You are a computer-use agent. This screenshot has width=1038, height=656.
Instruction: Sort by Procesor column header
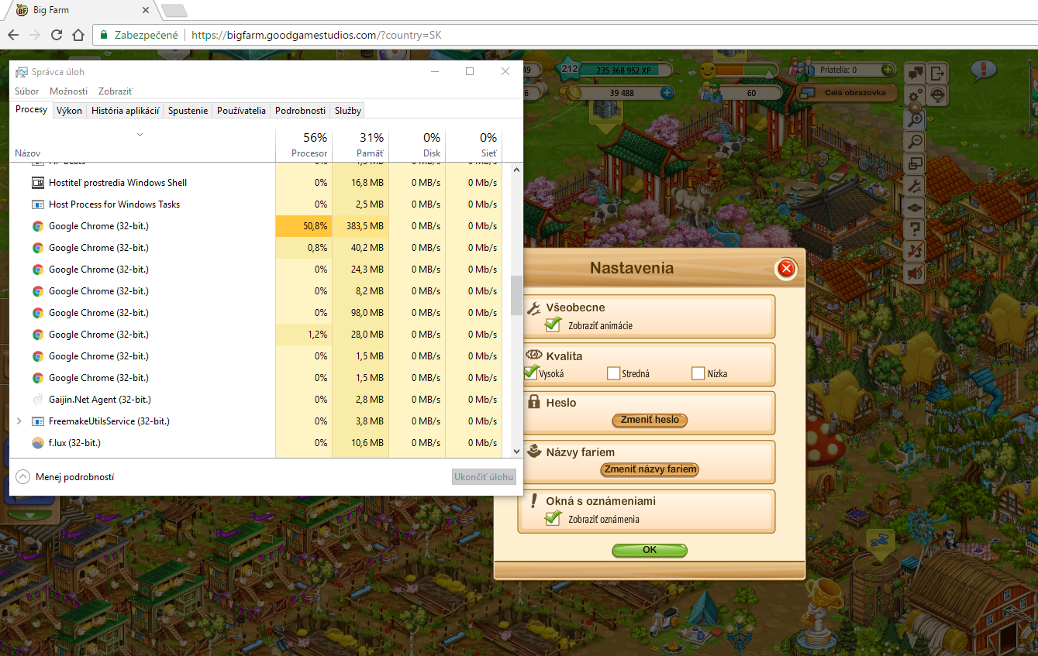click(x=304, y=145)
